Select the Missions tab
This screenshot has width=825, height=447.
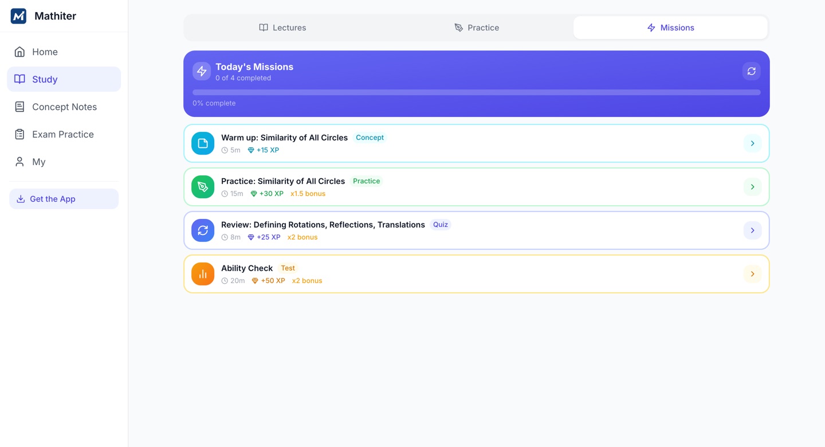click(670, 28)
